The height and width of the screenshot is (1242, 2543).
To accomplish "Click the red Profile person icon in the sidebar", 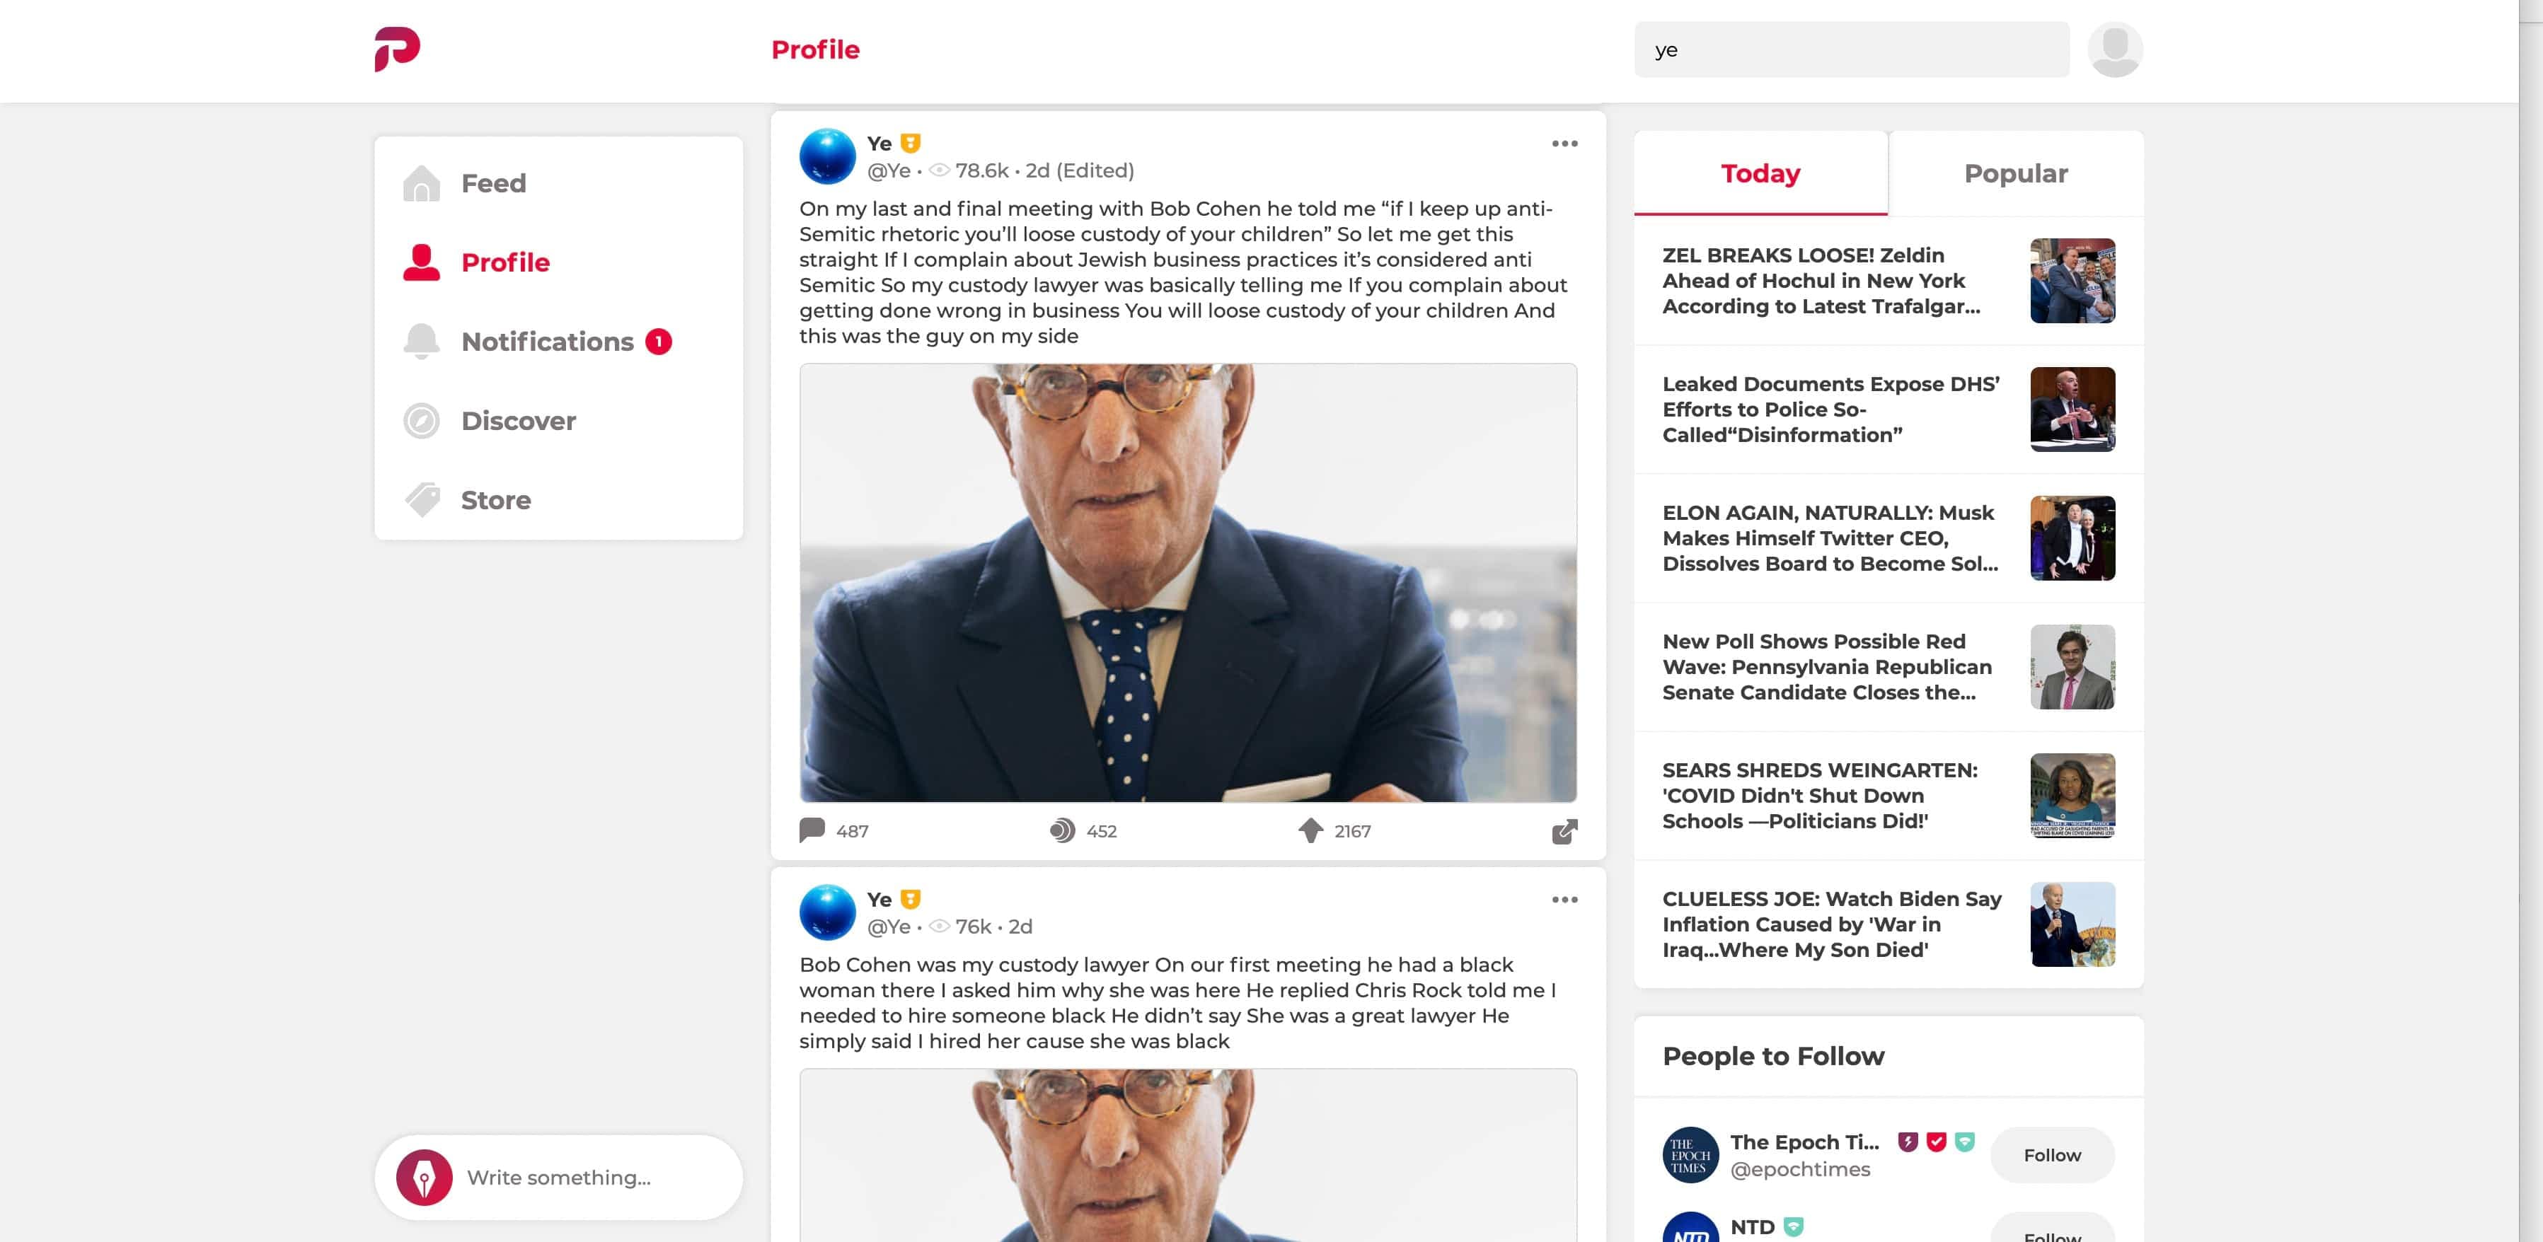I will pyautogui.click(x=422, y=262).
